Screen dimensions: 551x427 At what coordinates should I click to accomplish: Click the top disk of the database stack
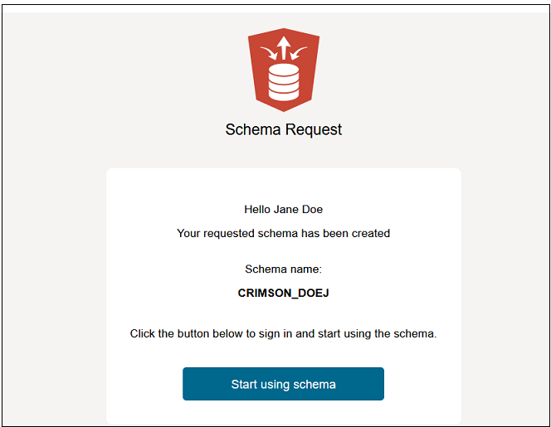[284, 69]
